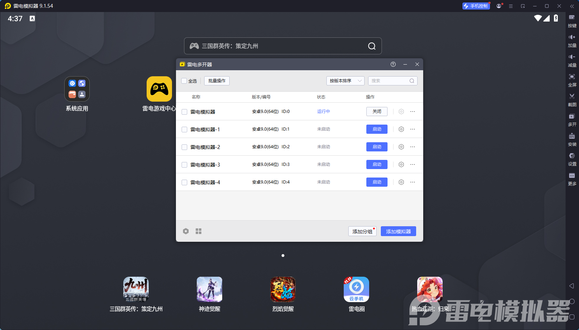This screenshot has height=330, width=579.
Task: Select the 雷电模拟器-2 checkbox
Action: click(x=184, y=147)
